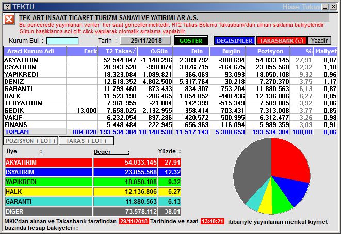This screenshot has width=341, height=234.
Task: Switch to TAKAS ( LOT ) tab
Action: click(x=86, y=141)
